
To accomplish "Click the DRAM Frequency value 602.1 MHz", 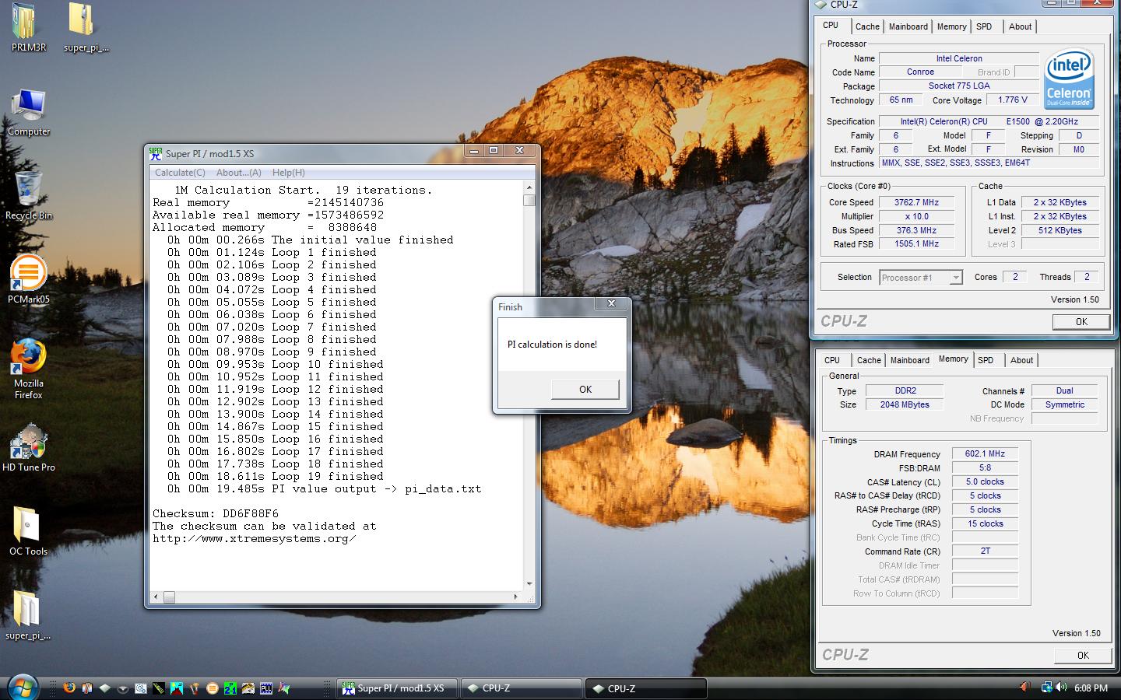I will tap(985, 453).
